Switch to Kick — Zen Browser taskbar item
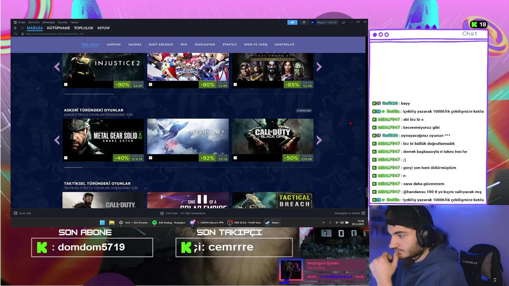509x286 pixels. [133, 222]
